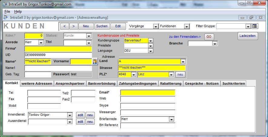Image resolution: width=268 pixels, height=137 pixels.
Task: Open Gespräche - Notizen tab
Action: 202,83
